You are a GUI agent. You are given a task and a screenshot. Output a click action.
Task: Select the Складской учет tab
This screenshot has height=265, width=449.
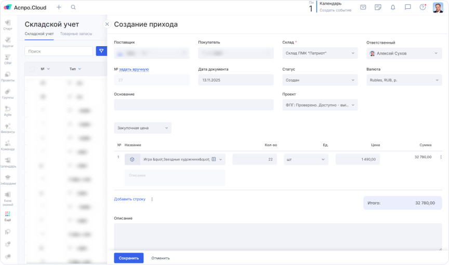click(x=39, y=34)
